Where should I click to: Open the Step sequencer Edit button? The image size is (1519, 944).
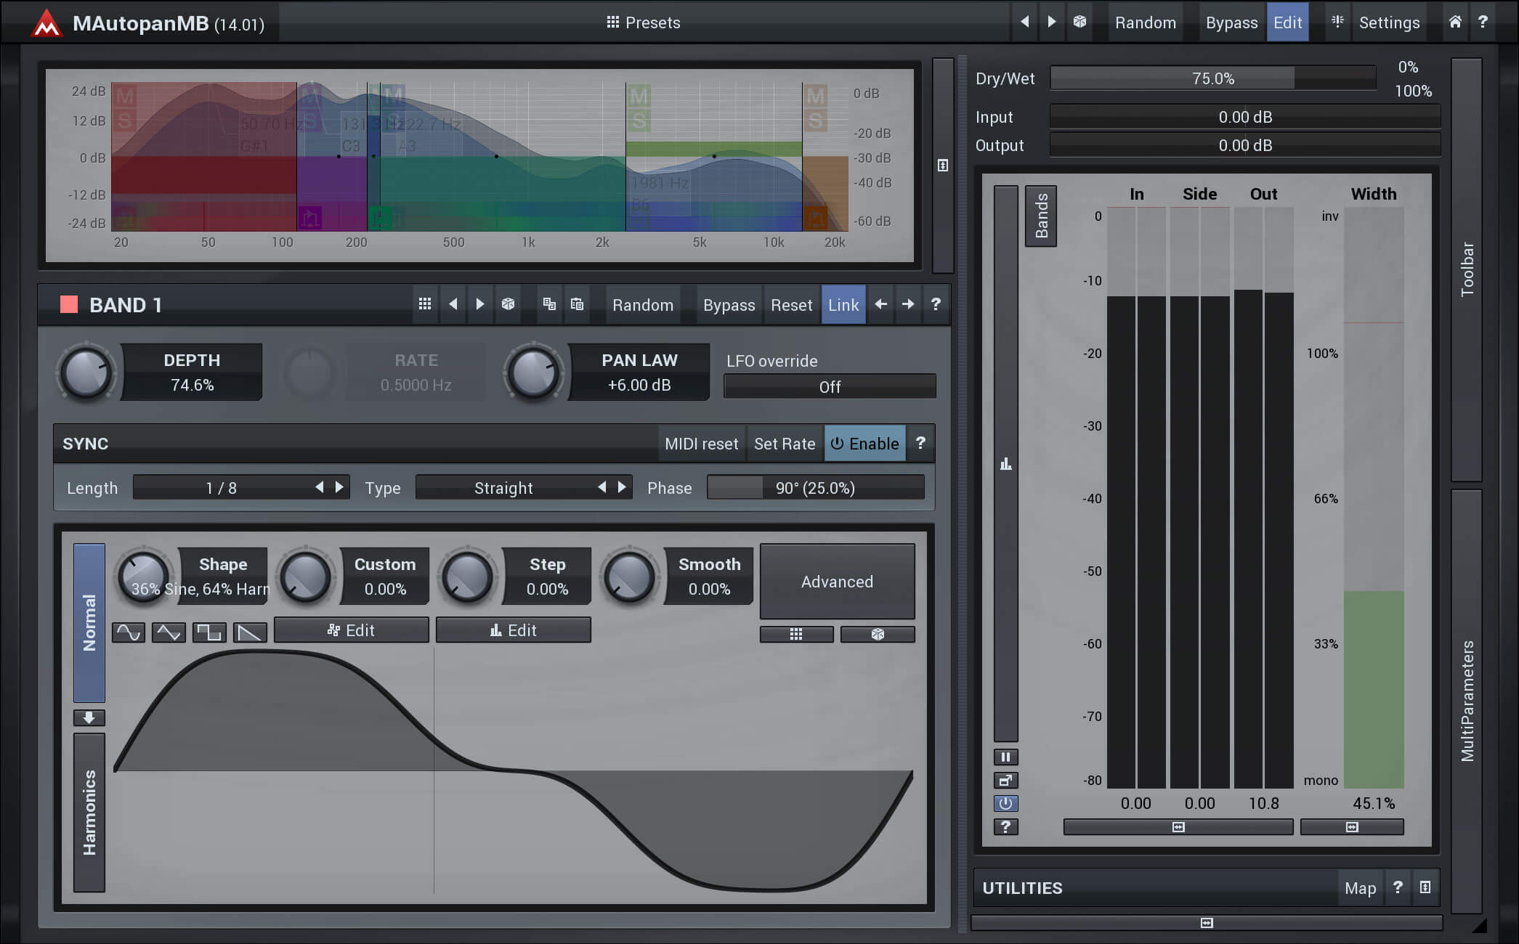click(514, 630)
